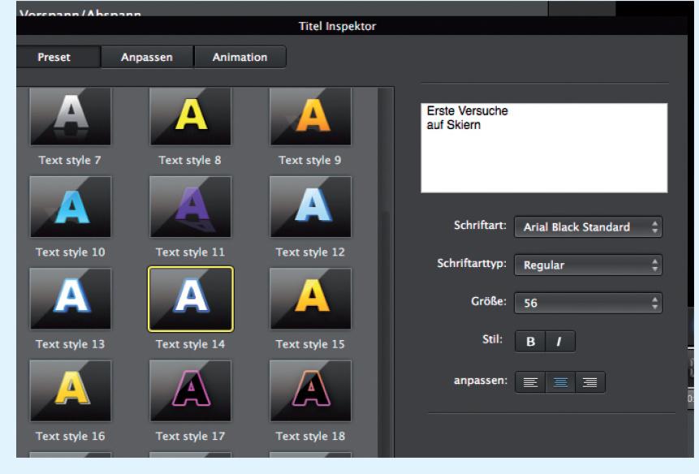Select the Text style 7 preset thumbnail
The width and height of the screenshot is (699, 474).
71,116
